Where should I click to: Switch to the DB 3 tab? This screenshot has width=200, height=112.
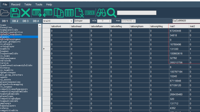[x=26, y=21]
